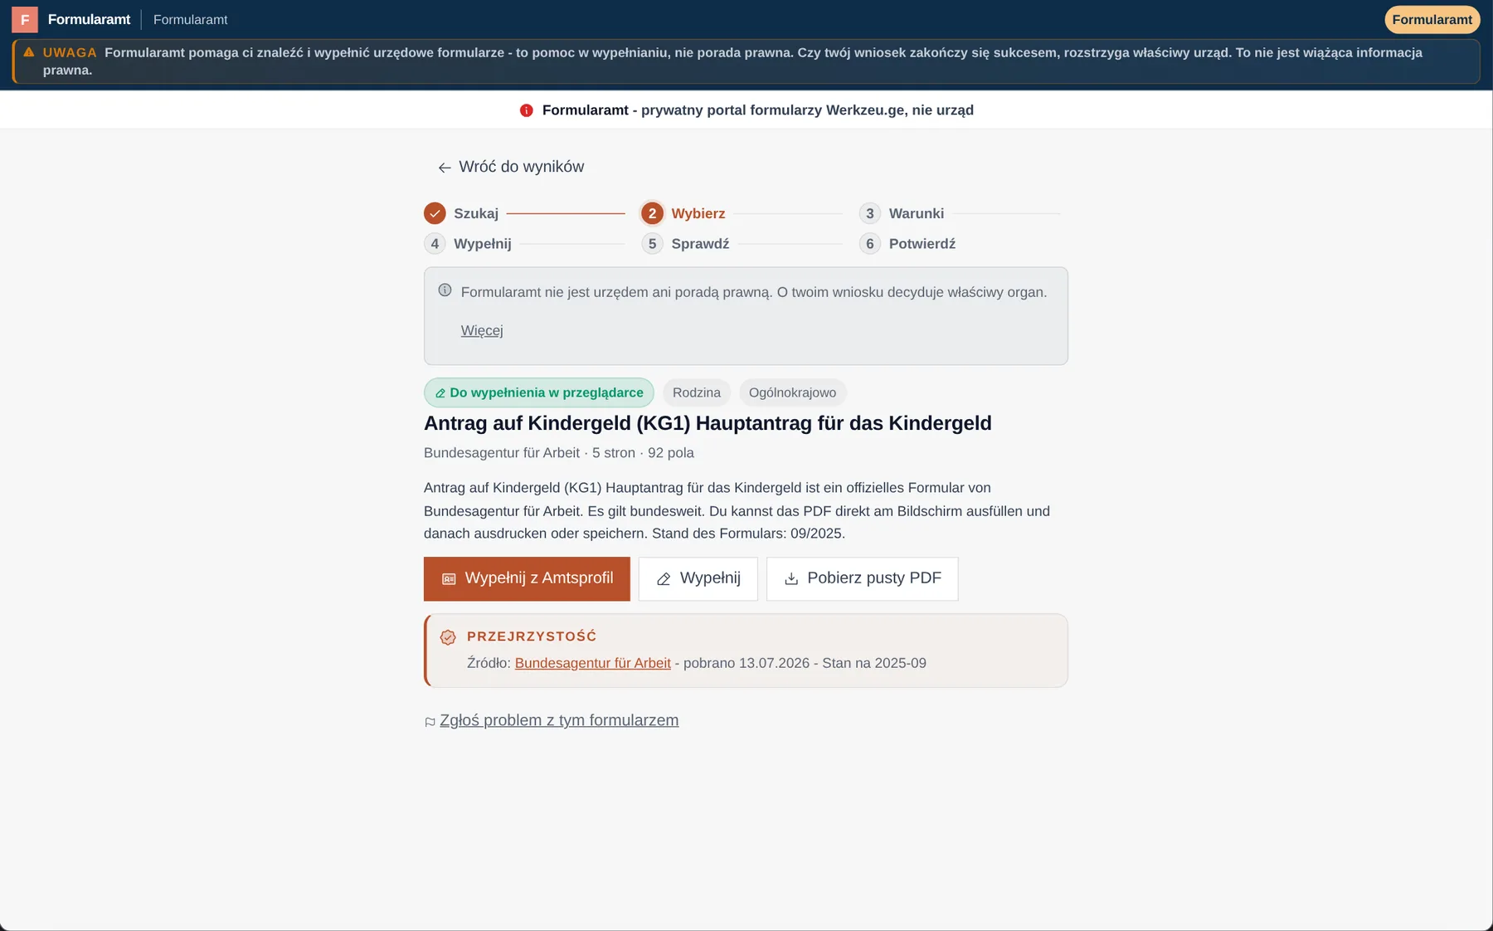The image size is (1493, 931).
Task: Click the orange UWAGA warning triangle icon
Action: [x=29, y=52]
